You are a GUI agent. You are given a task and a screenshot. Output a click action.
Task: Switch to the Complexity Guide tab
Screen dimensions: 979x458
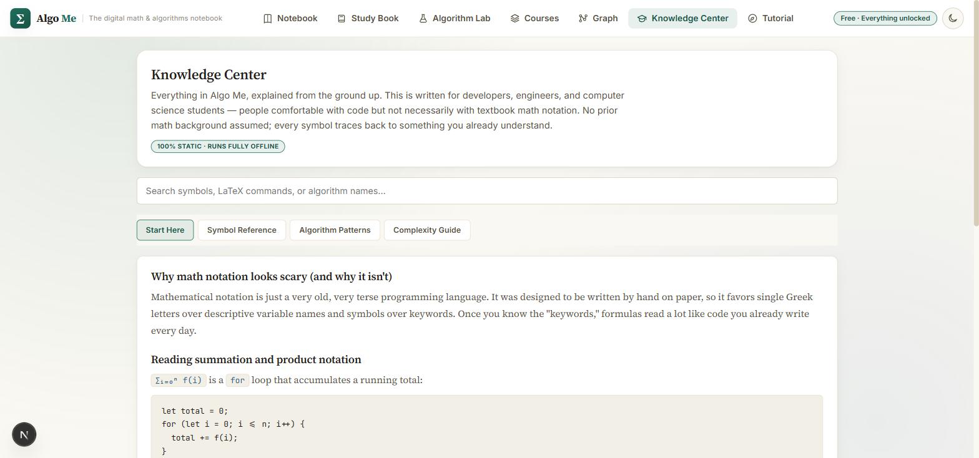point(427,230)
